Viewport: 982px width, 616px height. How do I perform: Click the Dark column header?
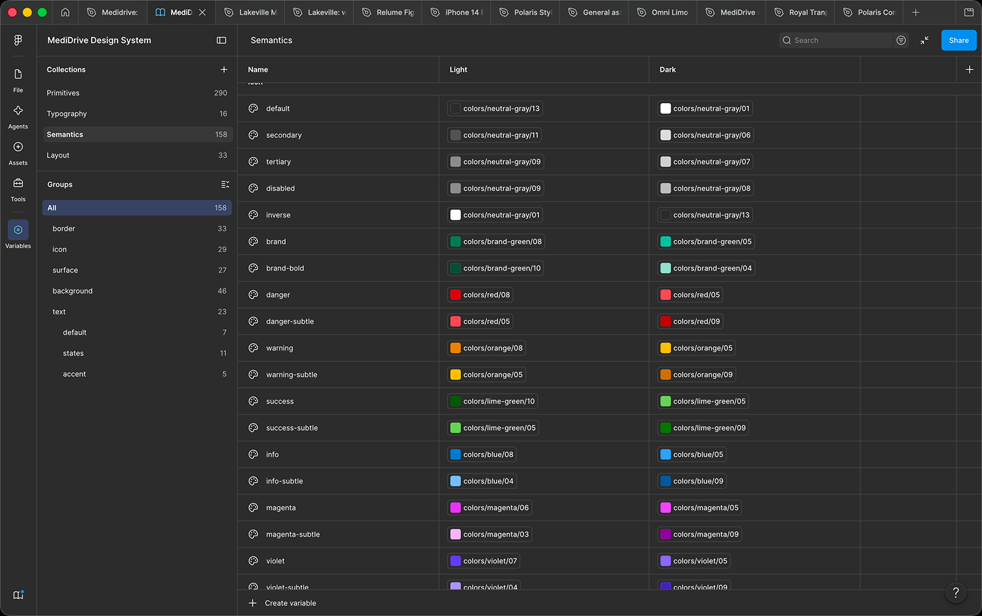tap(668, 69)
